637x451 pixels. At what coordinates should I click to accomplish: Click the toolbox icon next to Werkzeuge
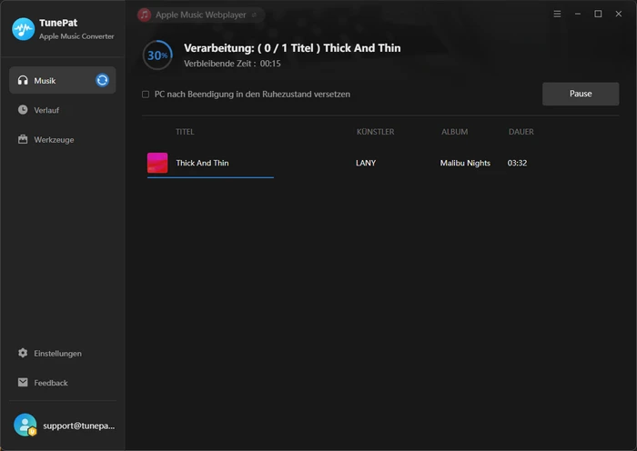pyautogui.click(x=23, y=139)
